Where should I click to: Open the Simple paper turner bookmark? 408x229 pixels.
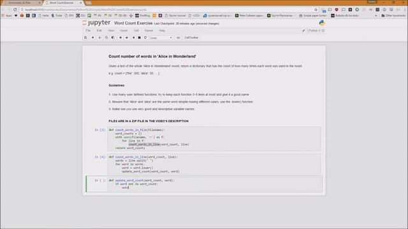tap(312, 15)
